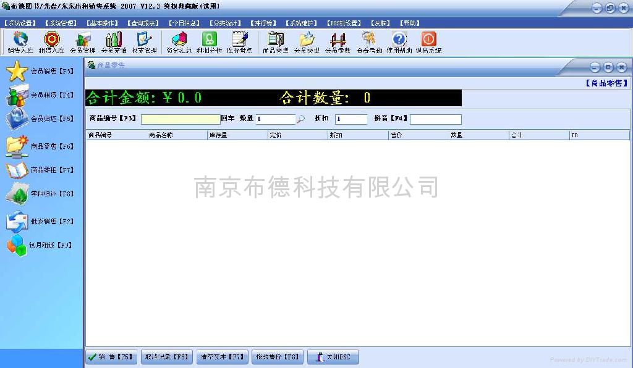Open 会员类型 member type folder icon
This screenshot has height=368, width=633.
[x=307, y=43]
